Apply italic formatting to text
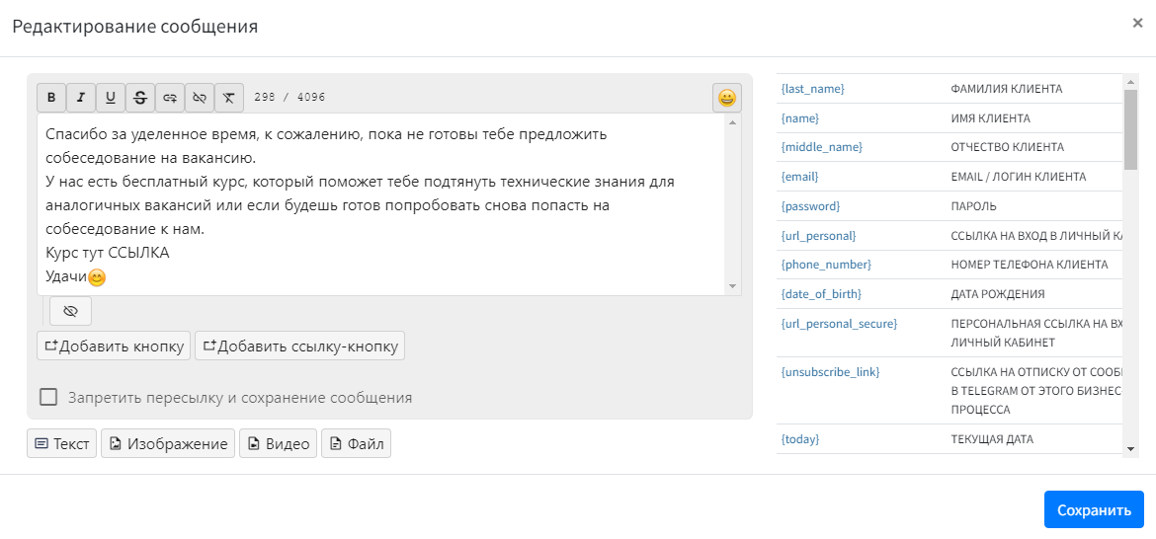The height and width of the screenshot is (539, 1156). click(81, 97)
